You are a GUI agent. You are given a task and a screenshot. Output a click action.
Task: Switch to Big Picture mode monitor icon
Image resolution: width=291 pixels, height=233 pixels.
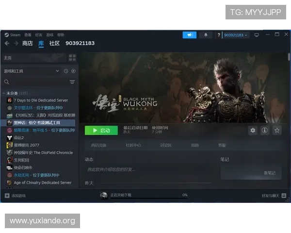pyautogui.click(x=257, y=35)
